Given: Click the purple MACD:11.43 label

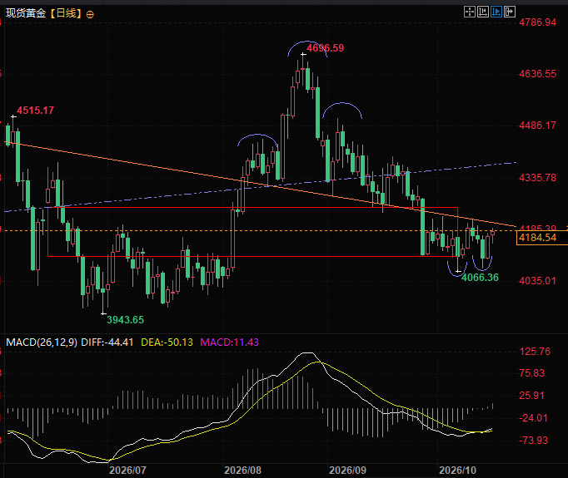Looking at the screenshot, I should pos(229,342).
